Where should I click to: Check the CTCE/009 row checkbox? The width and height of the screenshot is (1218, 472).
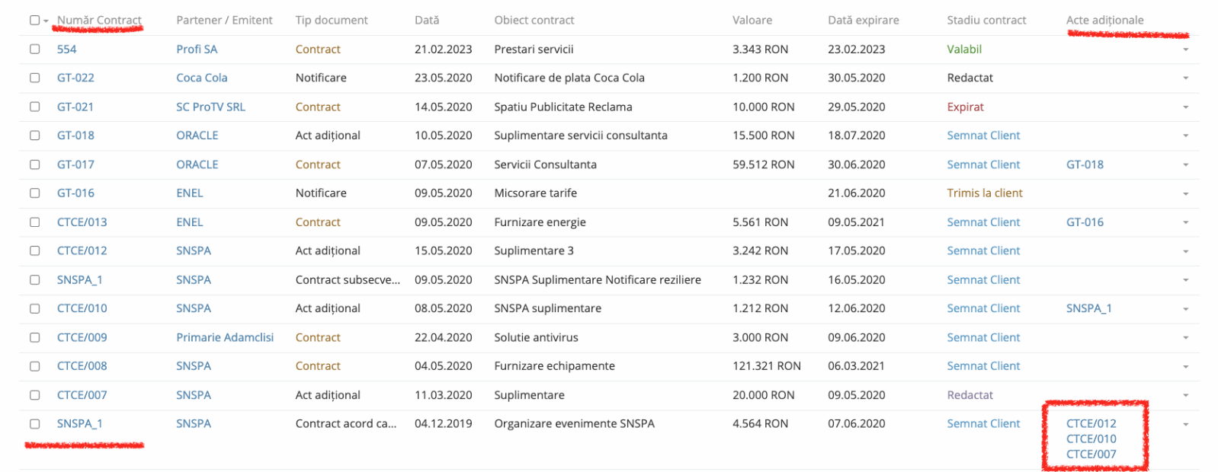click(34, 337)
